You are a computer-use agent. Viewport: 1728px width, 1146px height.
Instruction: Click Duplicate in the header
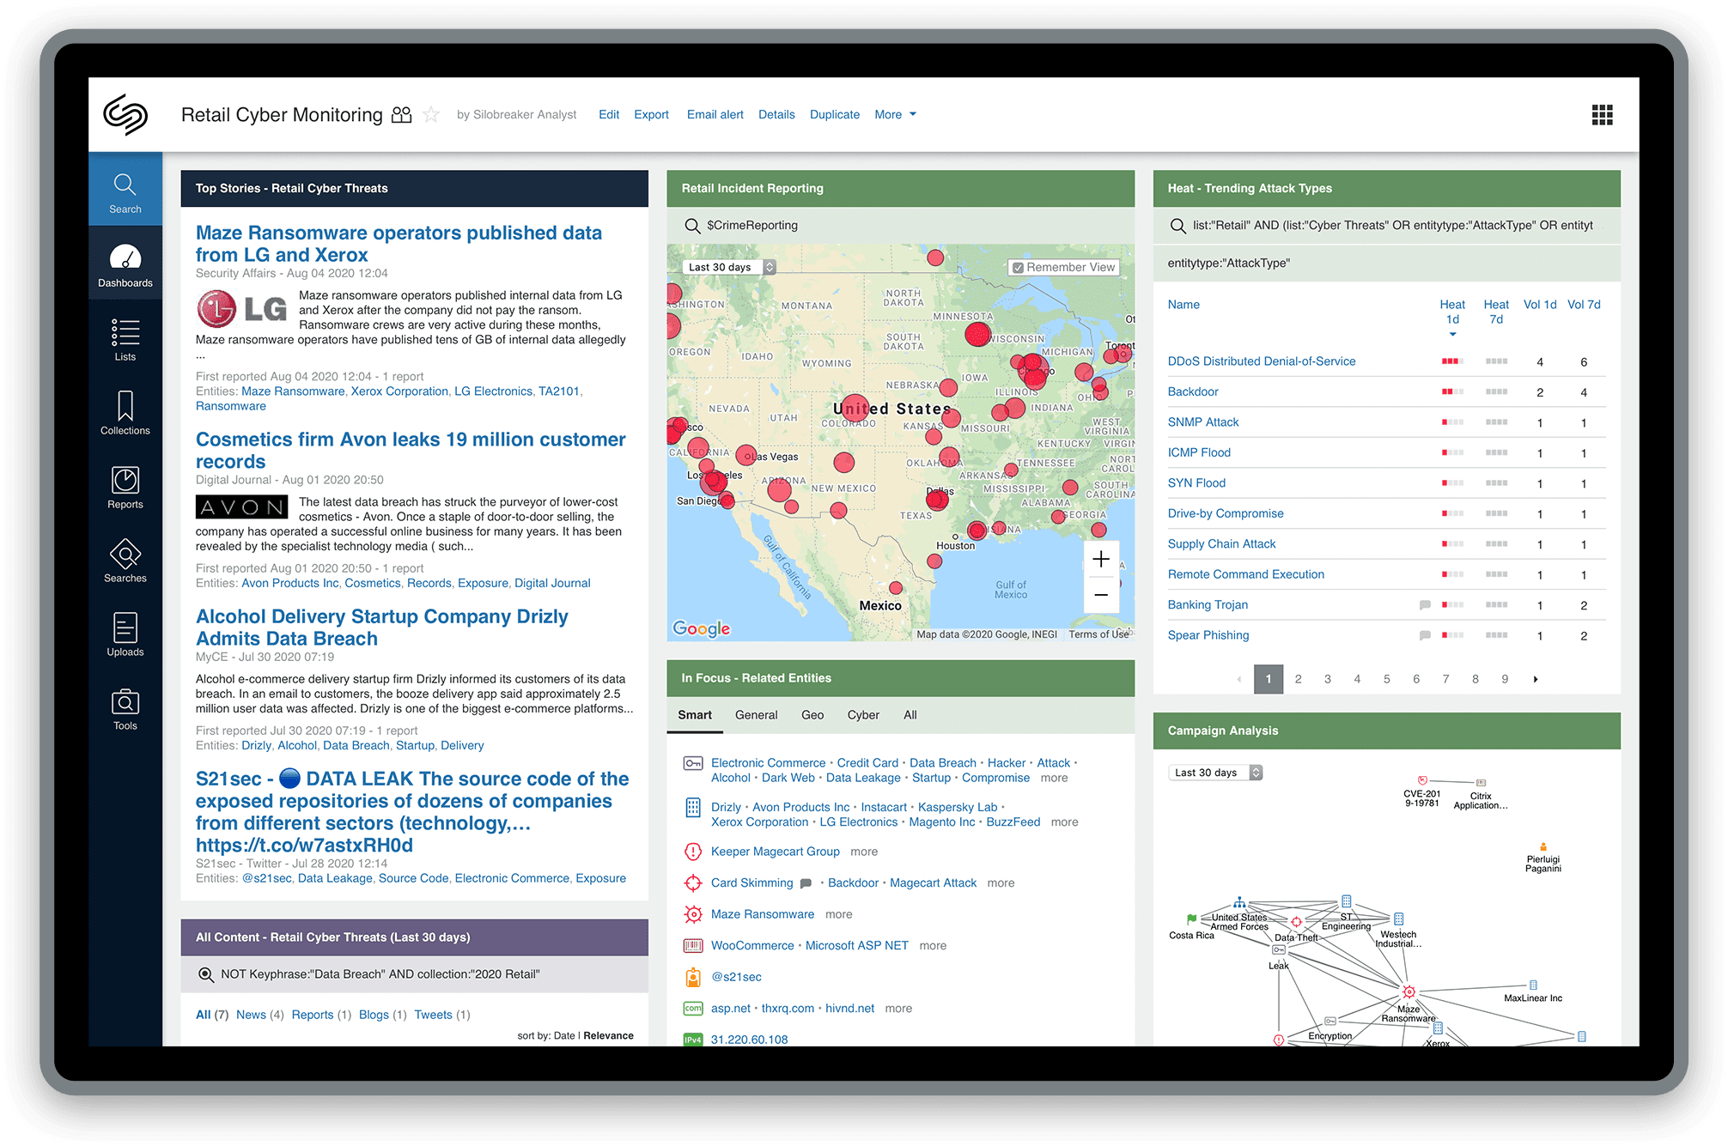tap(835, 115)
